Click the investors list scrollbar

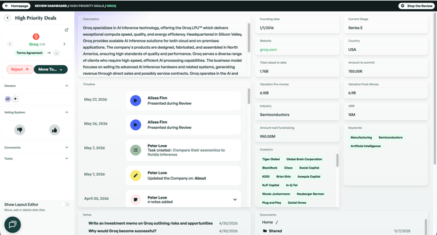pyautogui.click(x=337, y=161)
